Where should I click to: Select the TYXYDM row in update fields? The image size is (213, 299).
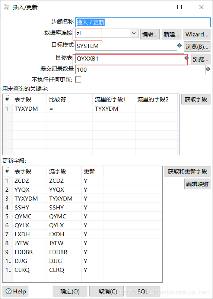(x=83, y=198)
